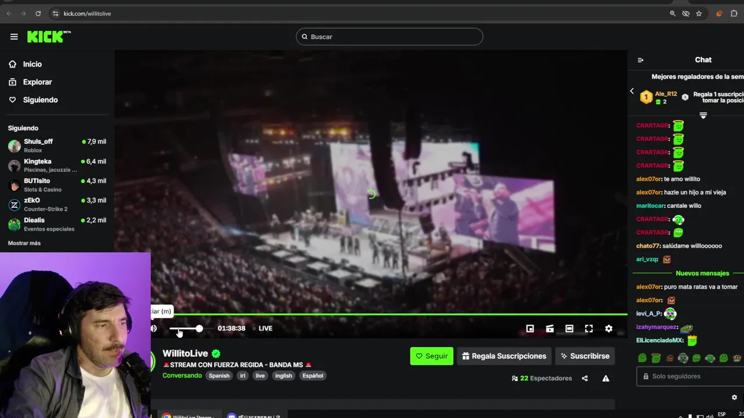Click izahymarquez username in chat
The height and width of the screenshot is (418, 744).
coord(657,327)
